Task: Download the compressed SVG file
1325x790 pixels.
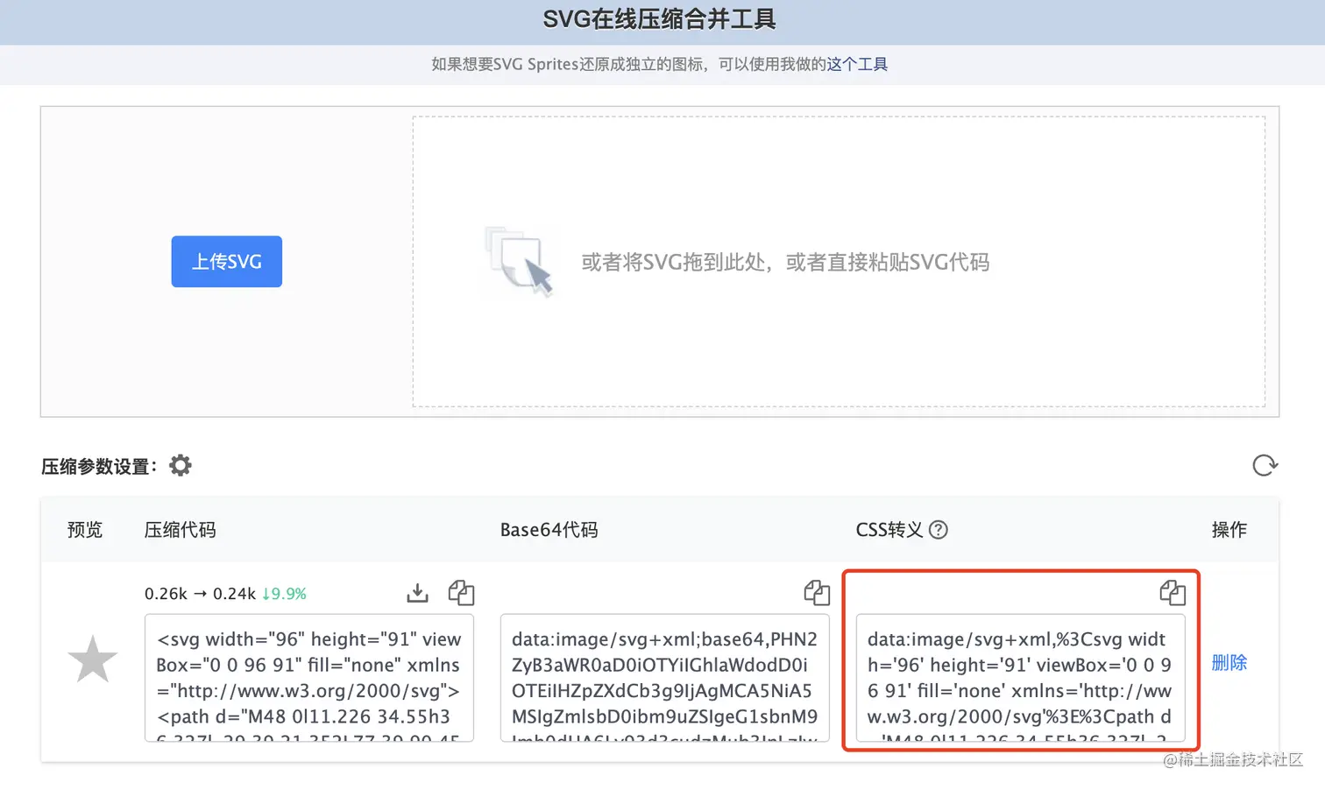Action: pos(418,593)
